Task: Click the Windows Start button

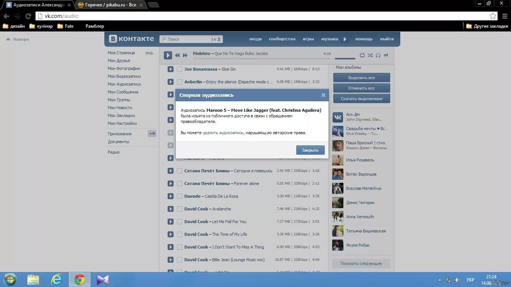Action: (10, 280)
